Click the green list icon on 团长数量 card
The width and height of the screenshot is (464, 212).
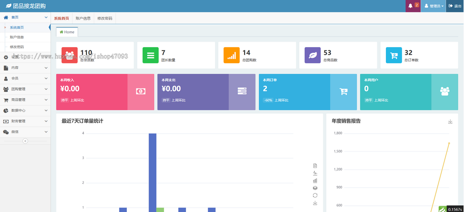pyautogui.click(x=150, y=55)
